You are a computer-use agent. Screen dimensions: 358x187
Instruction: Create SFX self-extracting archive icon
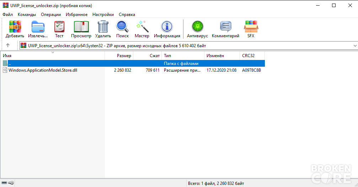[x=251, y=27]
